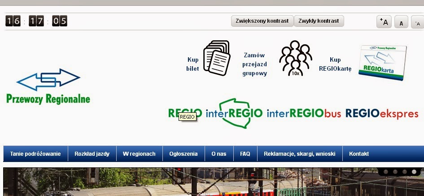This screenshot has width=424, height=196.
Task: Reset font size with middle A button
Action: click(401, 22)
